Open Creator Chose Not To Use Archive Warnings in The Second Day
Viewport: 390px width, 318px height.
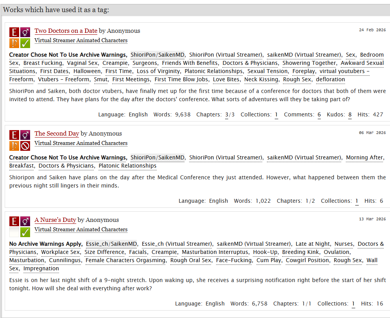pyautogui.click(x=67, y=157)
